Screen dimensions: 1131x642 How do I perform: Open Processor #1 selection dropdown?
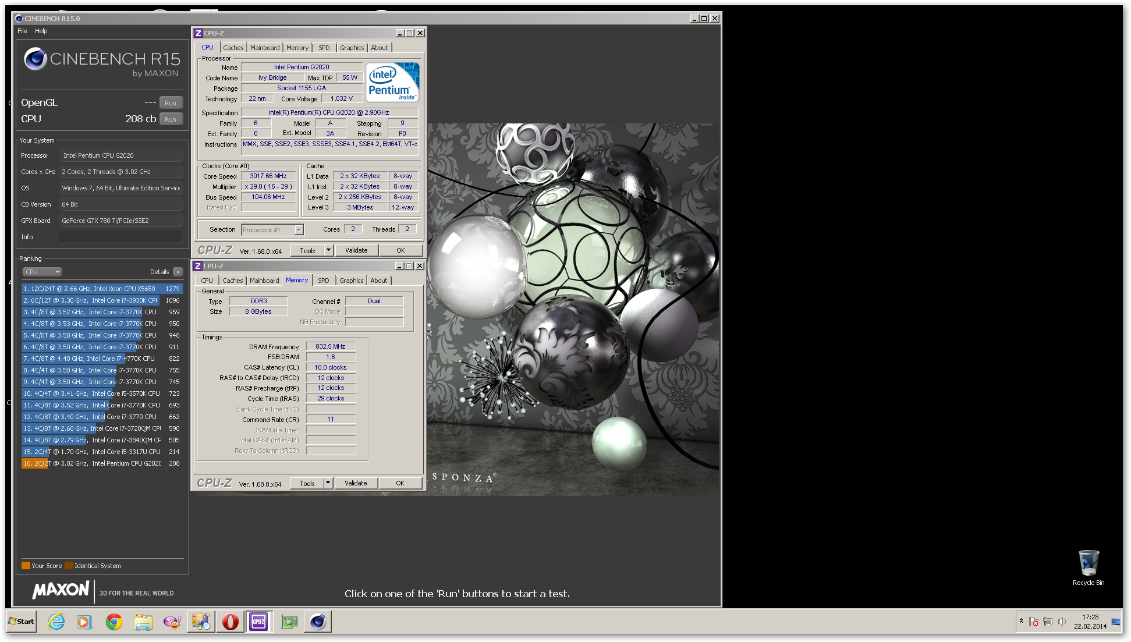pyautogui.click(x=272, y=230)
